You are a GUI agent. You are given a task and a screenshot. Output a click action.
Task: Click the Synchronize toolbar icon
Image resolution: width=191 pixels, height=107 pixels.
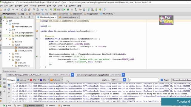tap(9, 10)
